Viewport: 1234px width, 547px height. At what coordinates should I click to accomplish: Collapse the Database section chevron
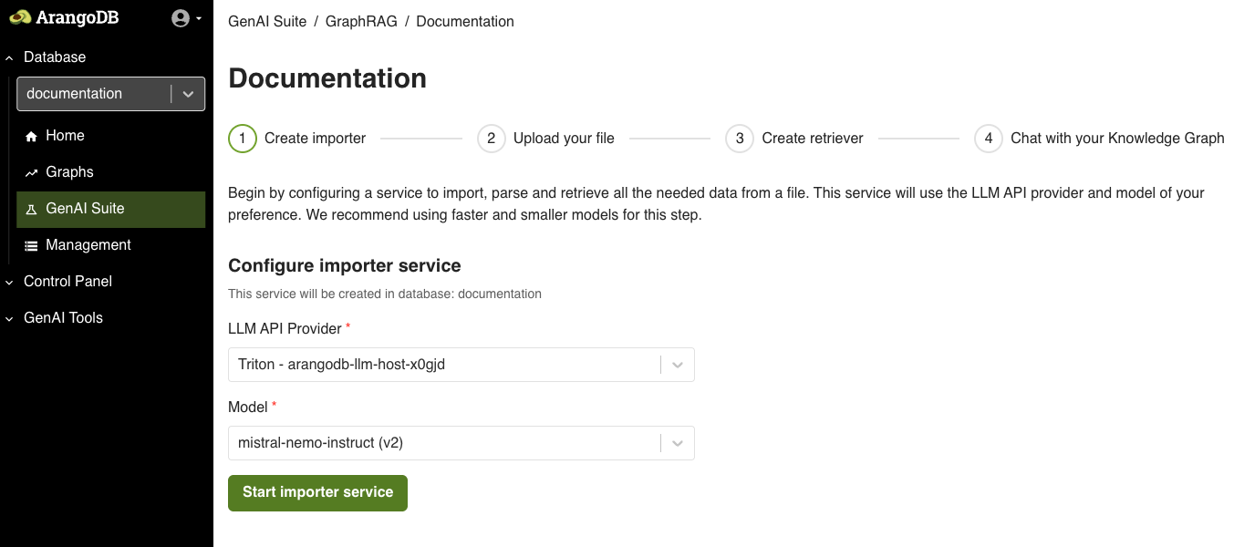9,57
